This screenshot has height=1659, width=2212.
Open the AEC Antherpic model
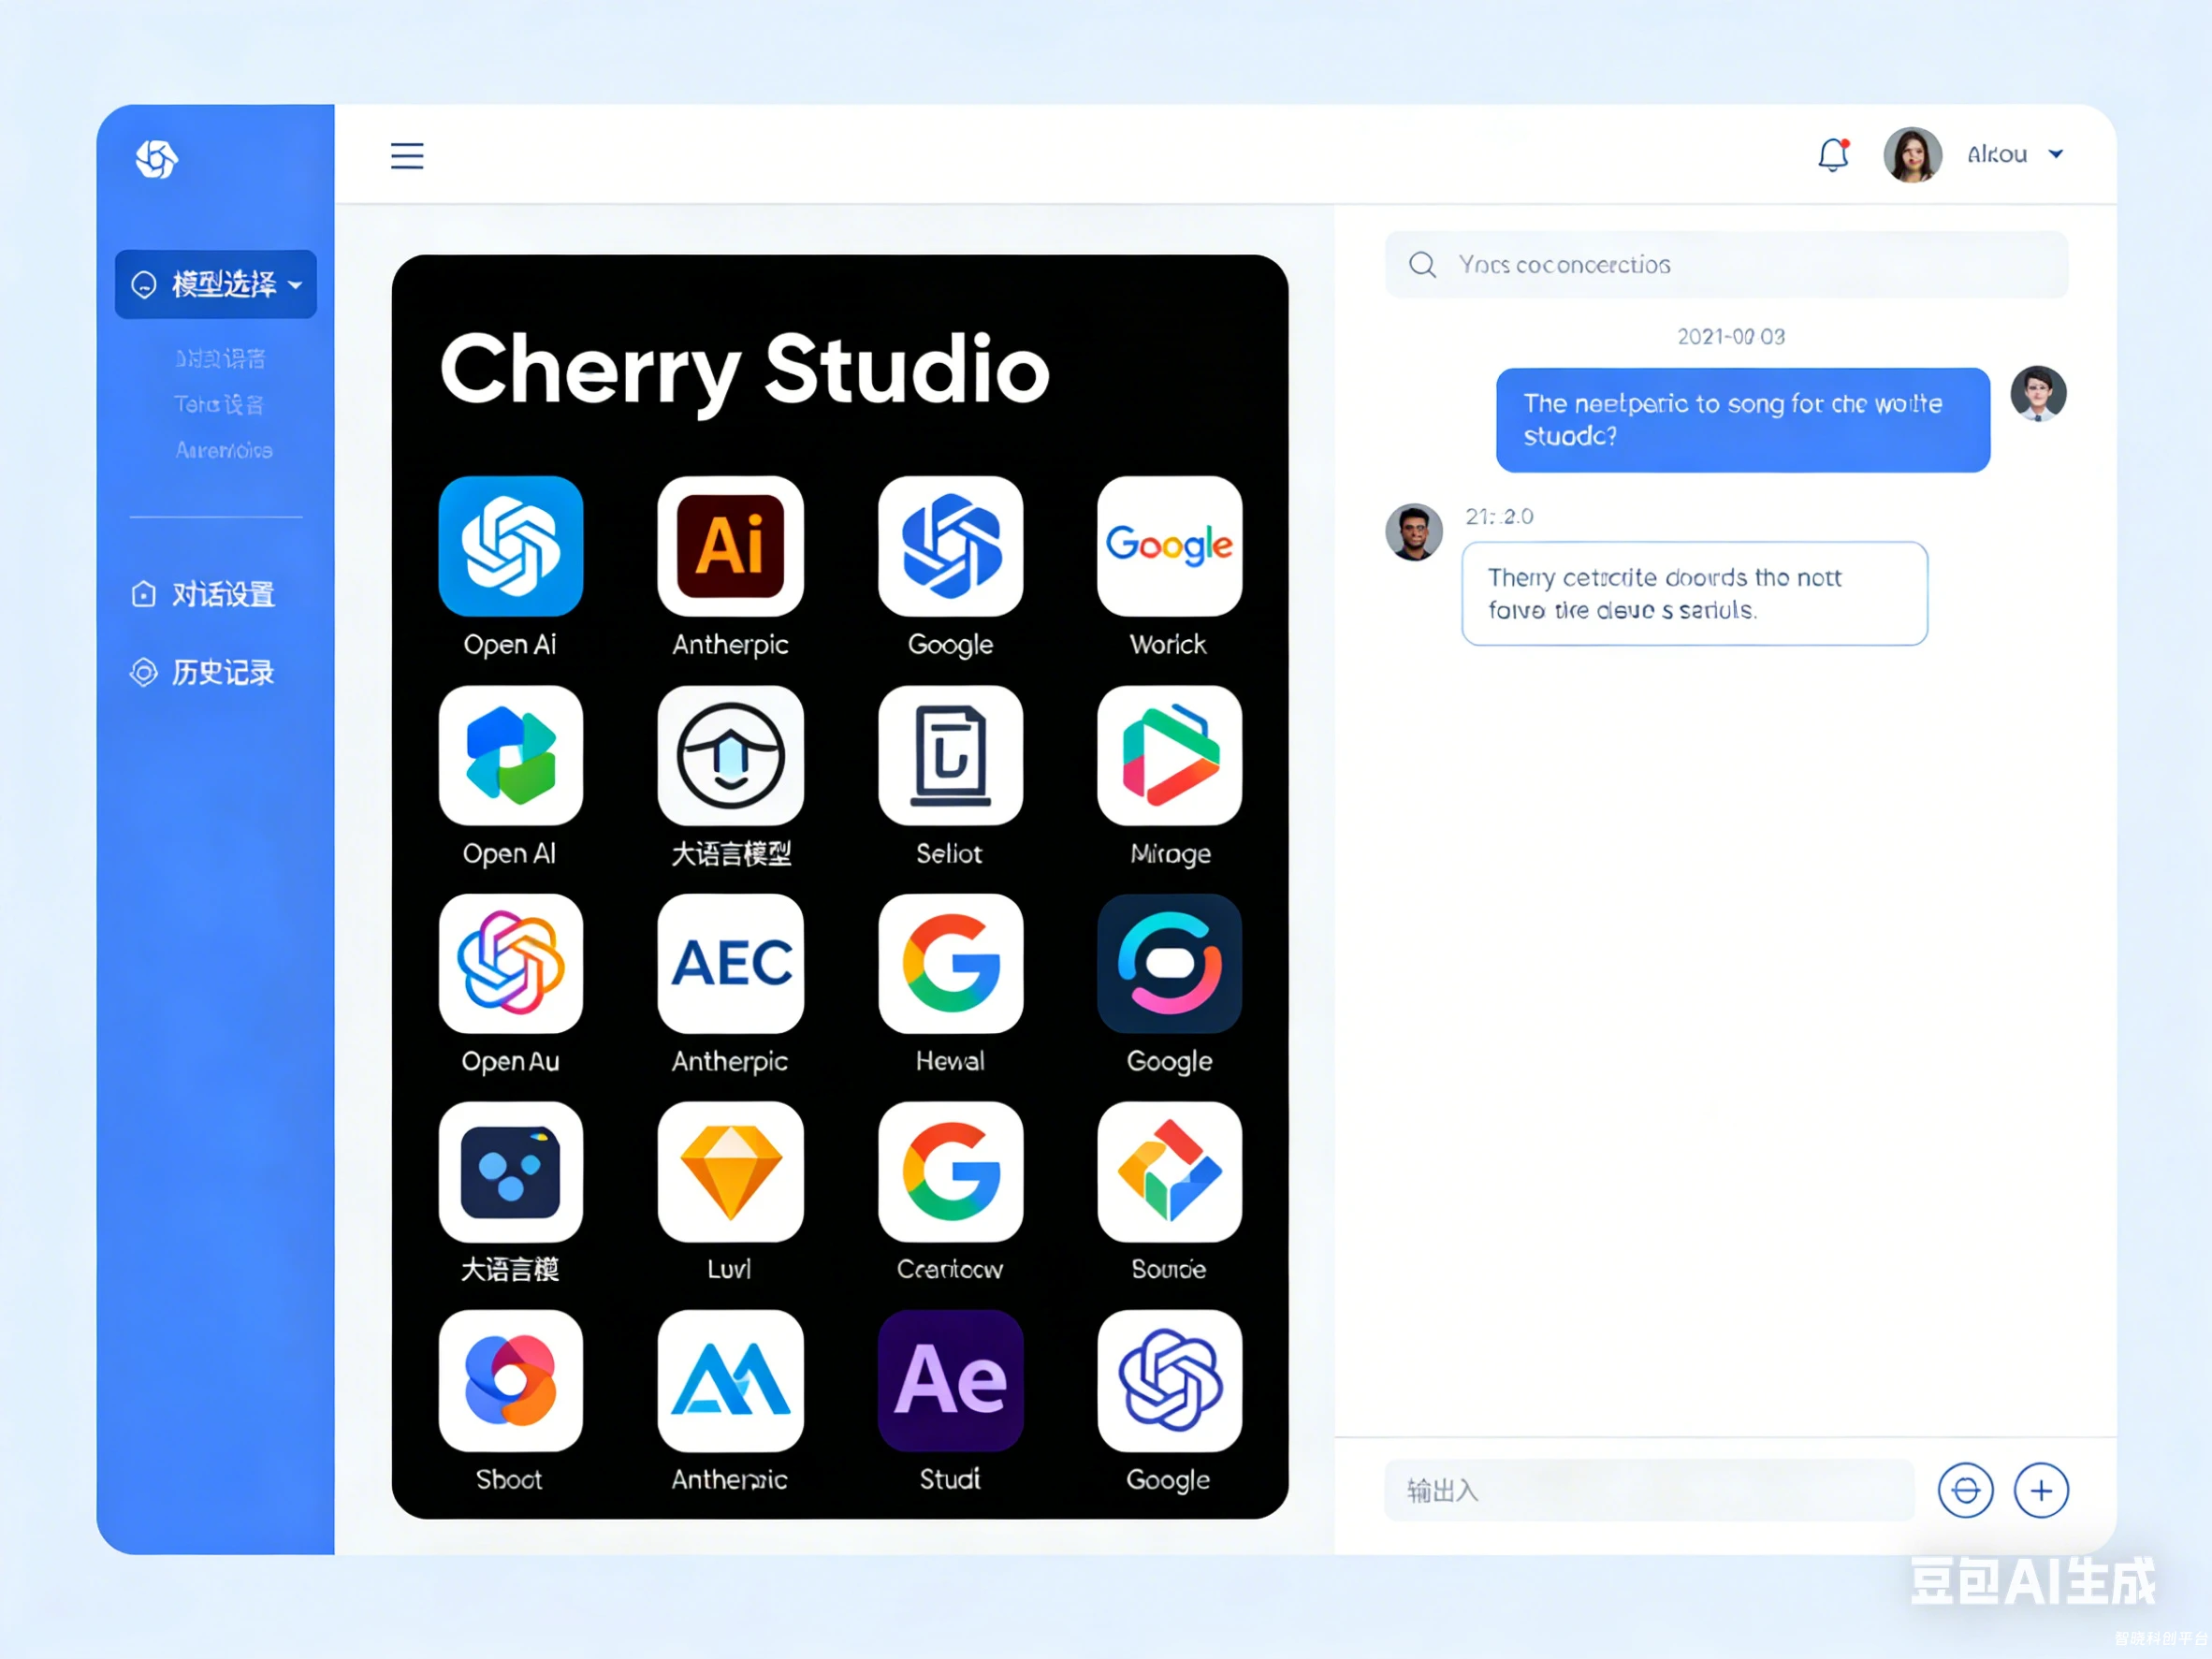coord(730,963)
